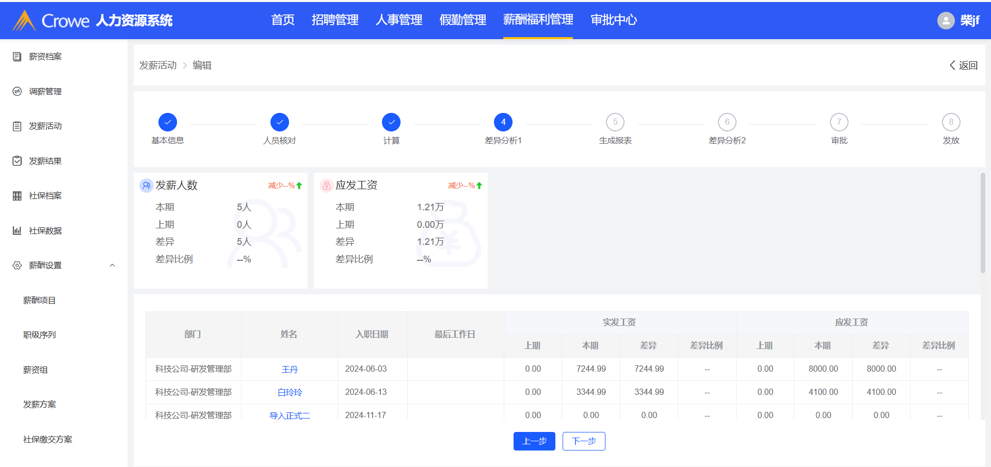The height and width of the screenshot is (467, 991).
Task: Open the 招聘管理 tab
Action: click(335, 20)
